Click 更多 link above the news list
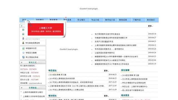 [150, 26]
